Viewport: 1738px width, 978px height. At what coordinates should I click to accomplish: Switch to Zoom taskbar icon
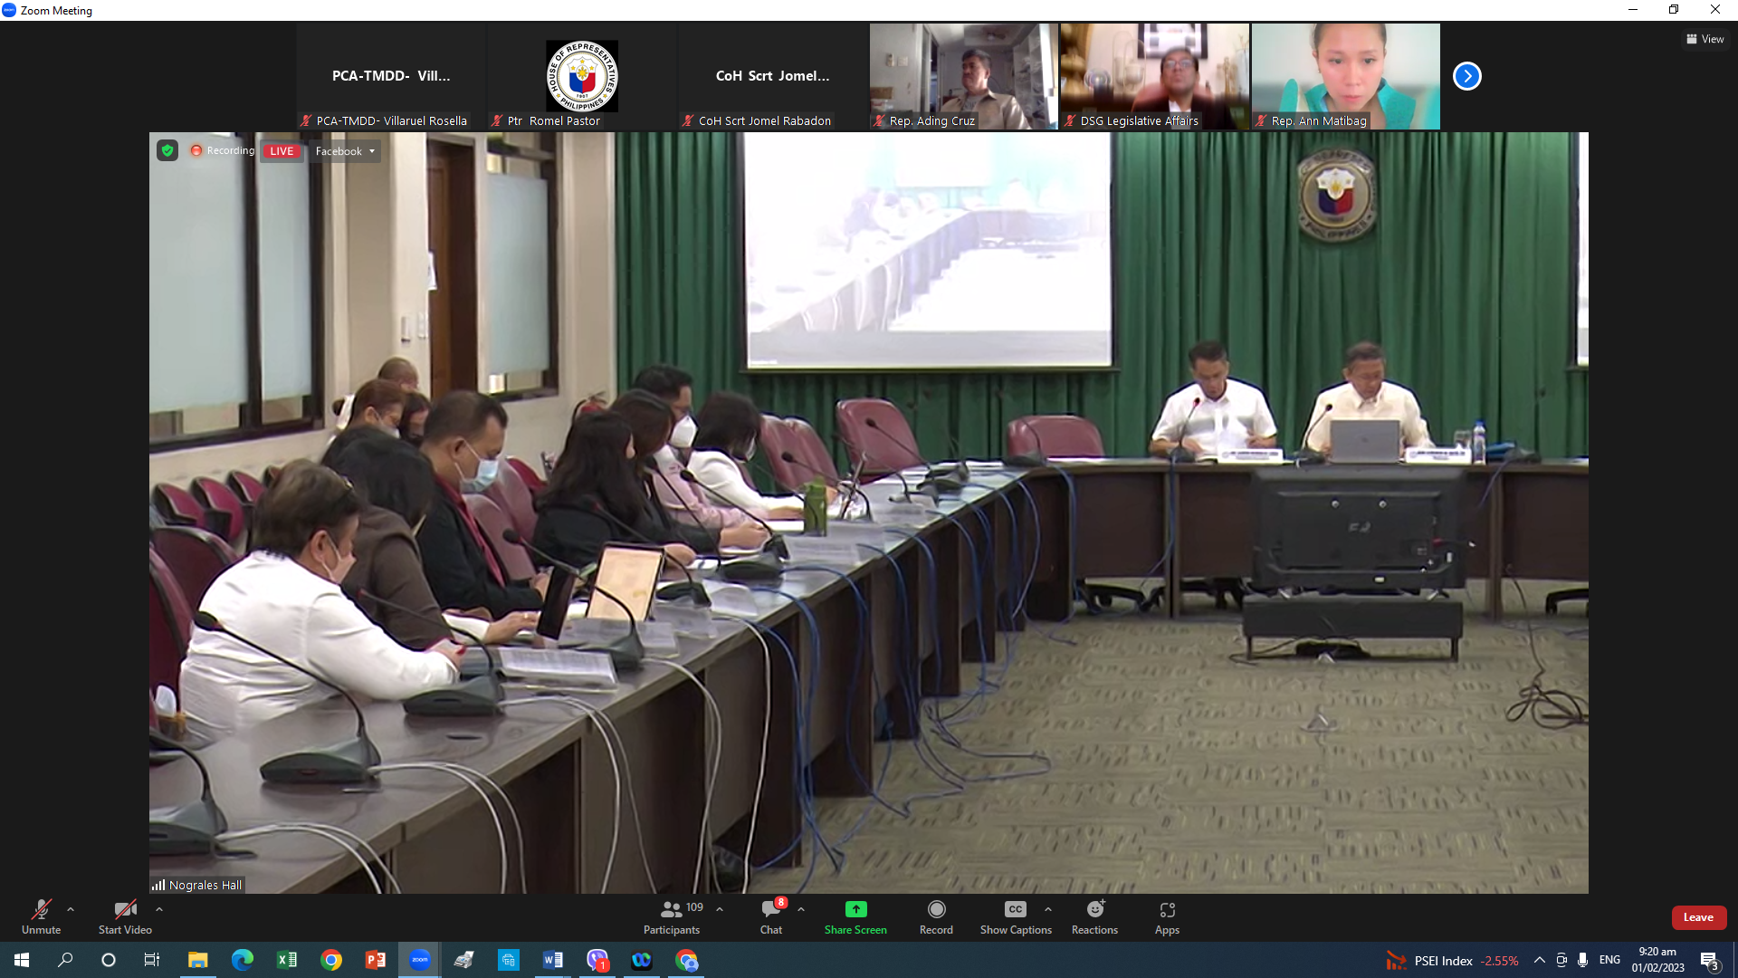(x=419, y=960)
